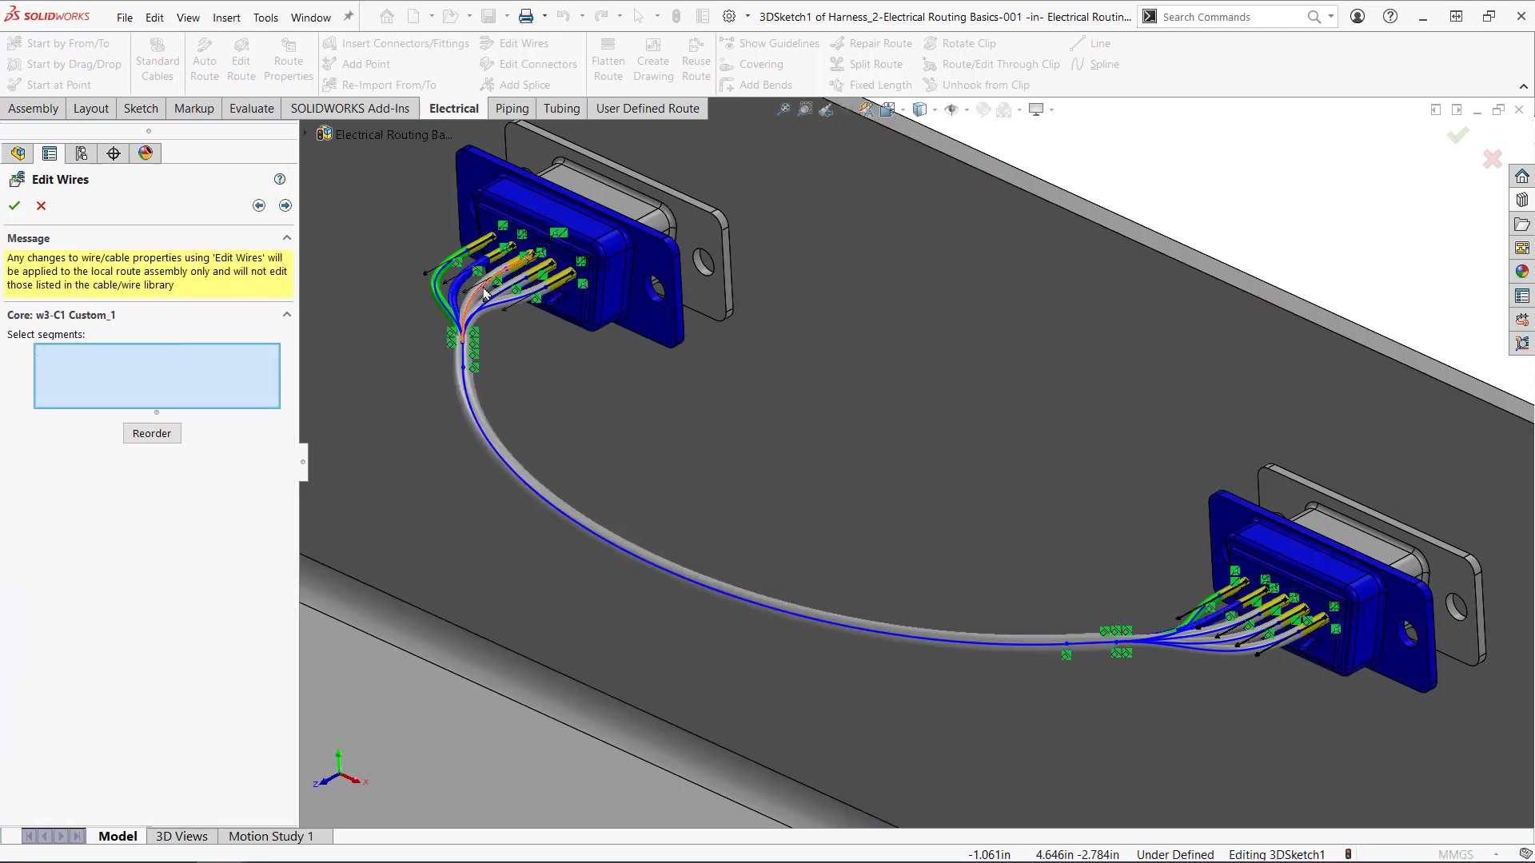Click Rotate Clip tool
The image size is (1535, 863).
point(959,43)
